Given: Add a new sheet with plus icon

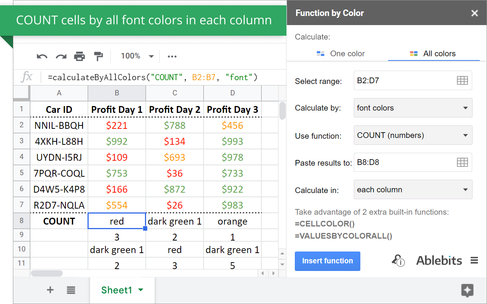Looking at the screenshot, I should (x=50, y=290).
